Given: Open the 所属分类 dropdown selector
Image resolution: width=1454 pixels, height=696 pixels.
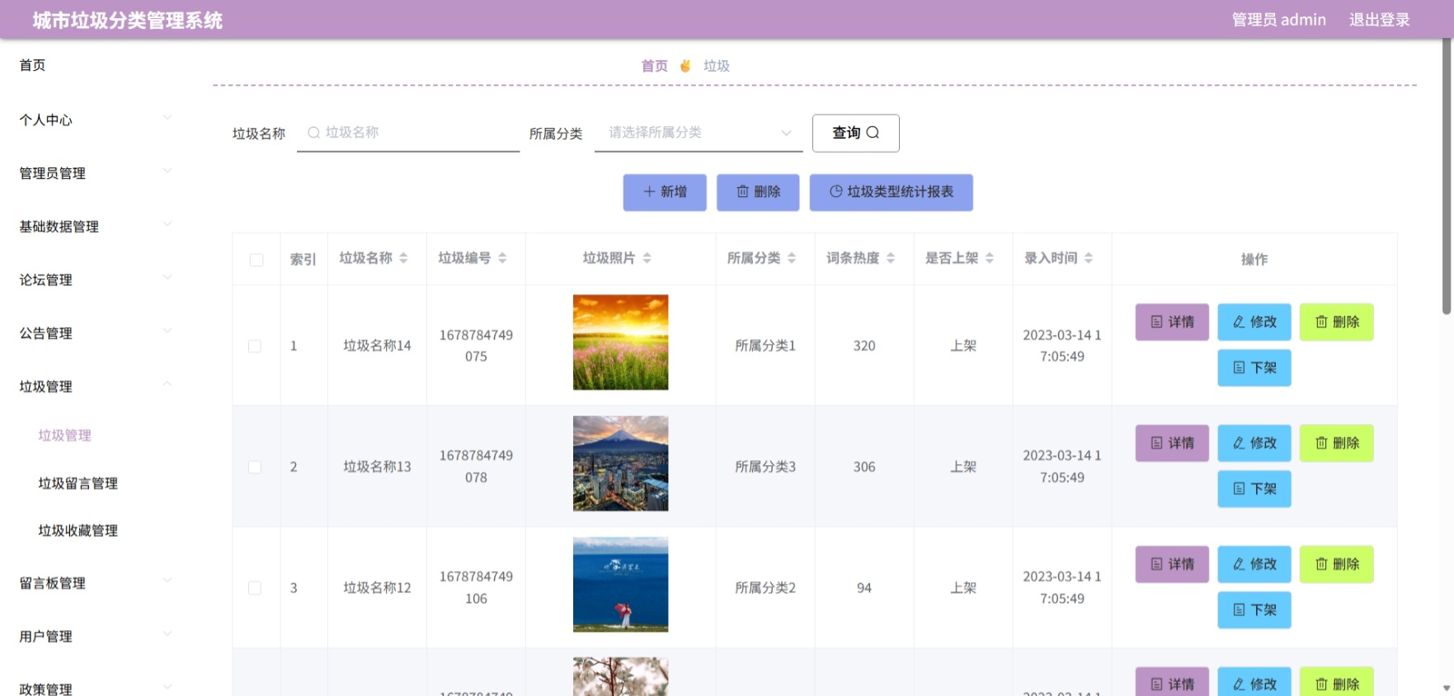Looking at the screenshot, I should (699, 133).
